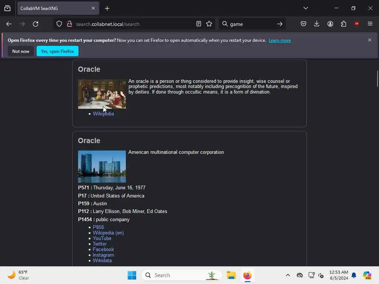This screenshot has height=284, width=379.
Task: Open the Wikipedia (en) link
Action: (108, 233)
